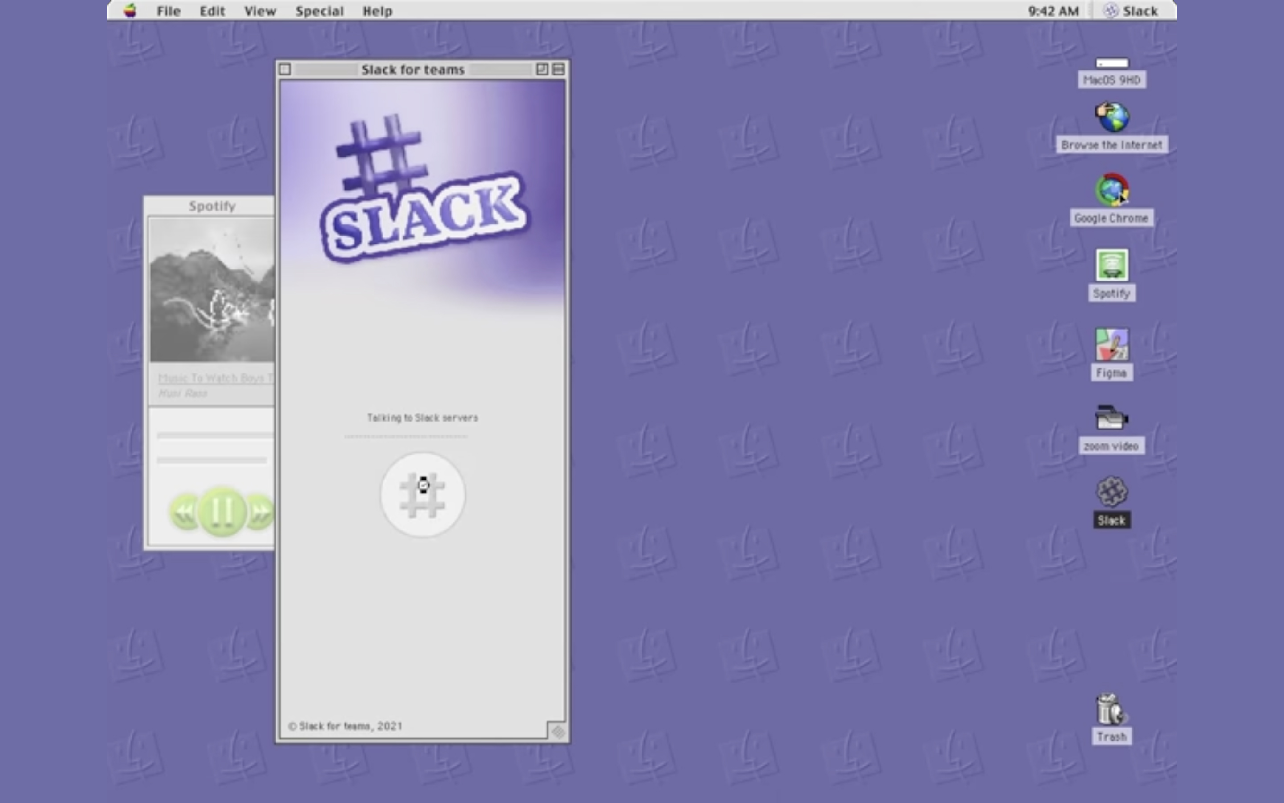Image resolution: width=1284 pixels, height=803 pixels.
Task: Click the Spotify track progress slider
Action: click(215, 435)
